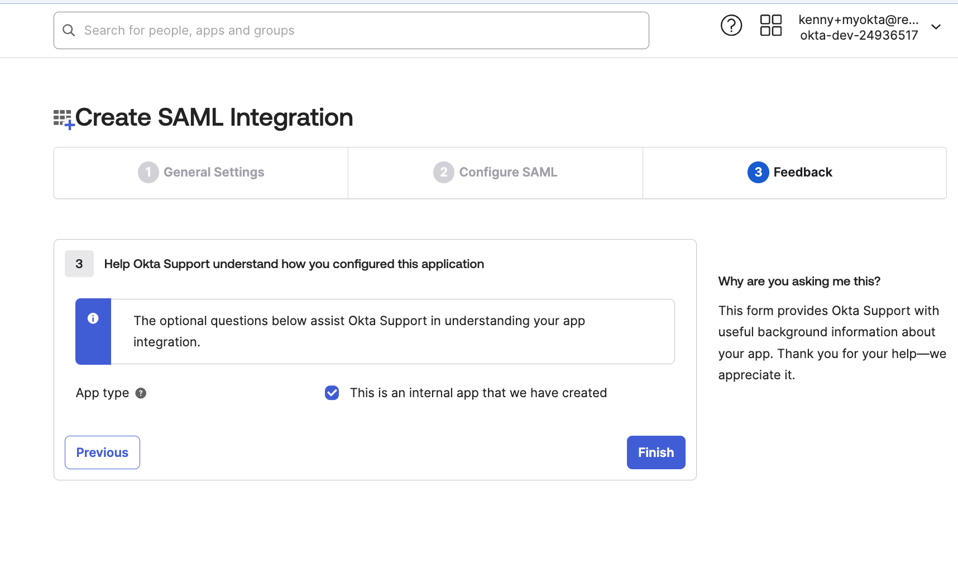Click the section number 3 badge

(x=79, y=264)
